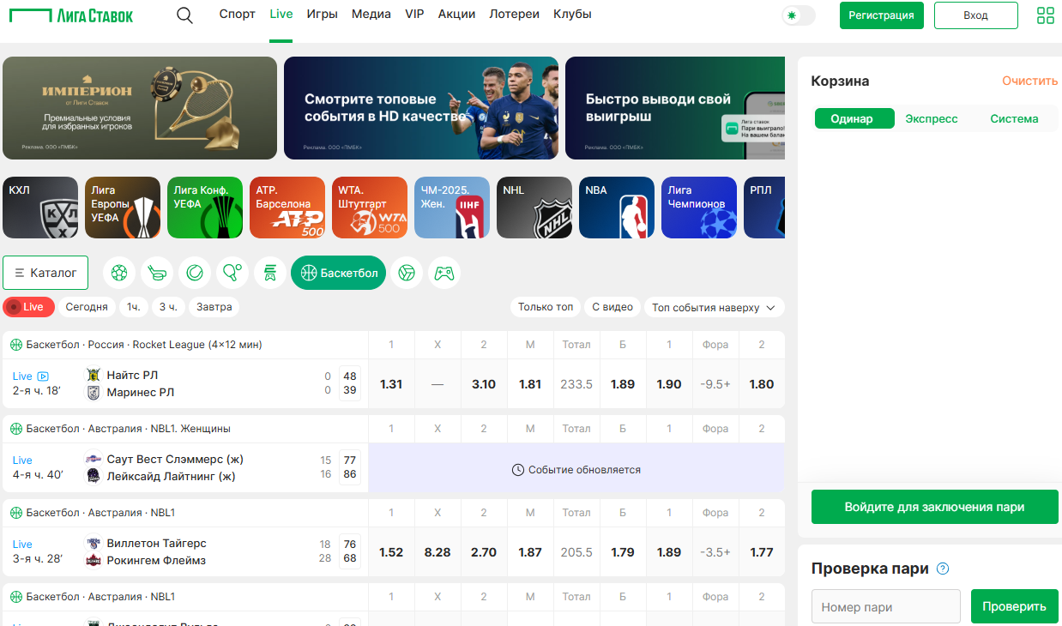Select the table tennis sport icon
1062x626 pixels.
click(232, 273)
